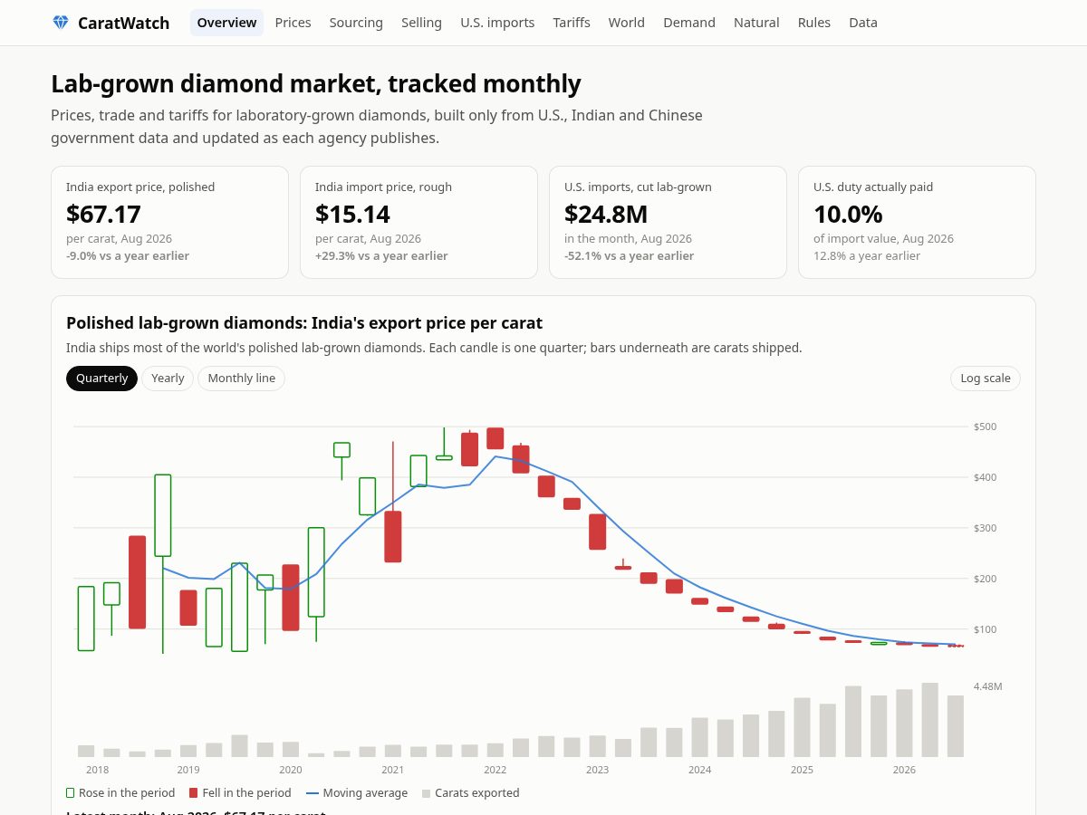Click '-52.1% vs a year earlier' text

click(x=630, y=255)
